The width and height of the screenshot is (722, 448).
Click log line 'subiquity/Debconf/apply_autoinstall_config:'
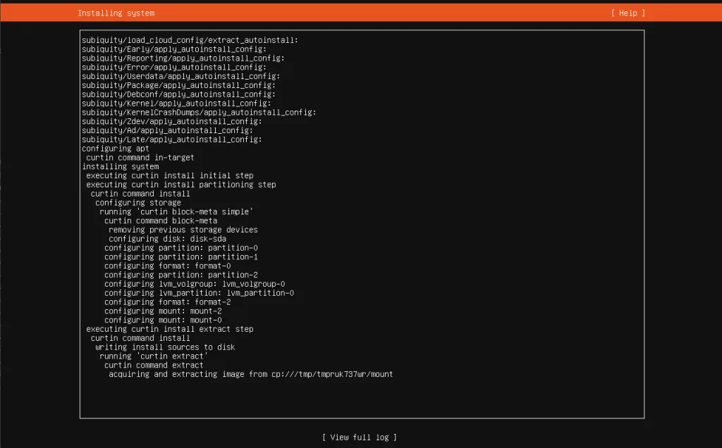(x=178, y=94)
